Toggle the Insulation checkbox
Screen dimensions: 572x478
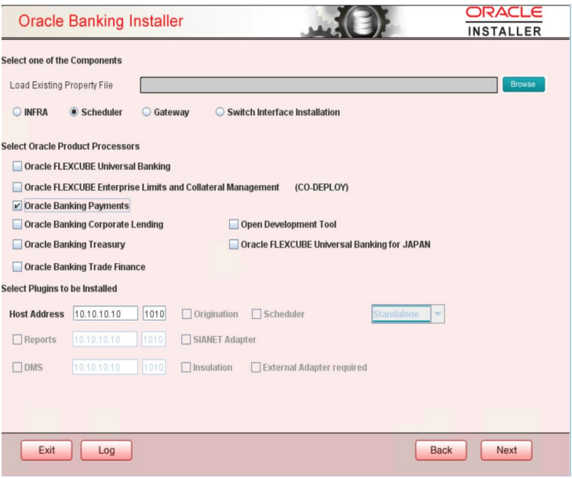[186, 368]
